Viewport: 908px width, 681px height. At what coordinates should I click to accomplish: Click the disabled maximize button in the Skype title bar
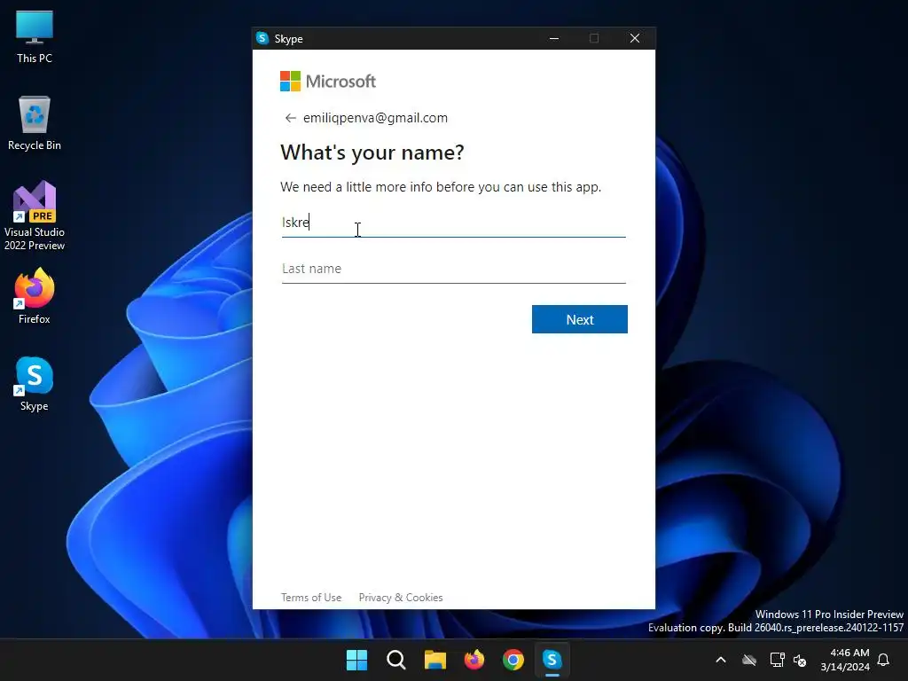[594, 38]
